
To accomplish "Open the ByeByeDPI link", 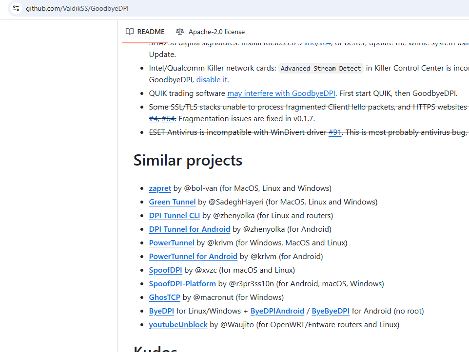I will [x=331, y=311].
